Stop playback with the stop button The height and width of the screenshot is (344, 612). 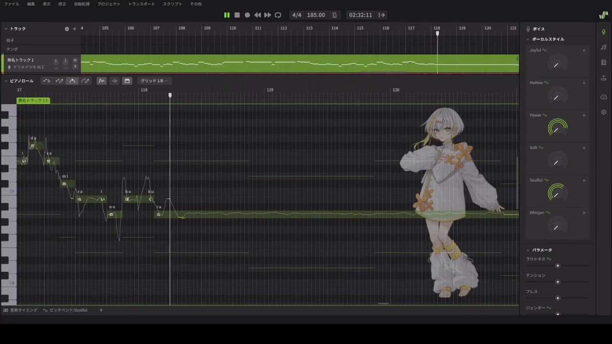pyautogui.click(x=237, y=15)
